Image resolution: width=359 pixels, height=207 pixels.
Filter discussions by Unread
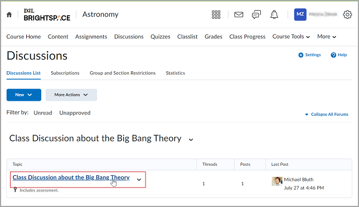click(43, 113)
